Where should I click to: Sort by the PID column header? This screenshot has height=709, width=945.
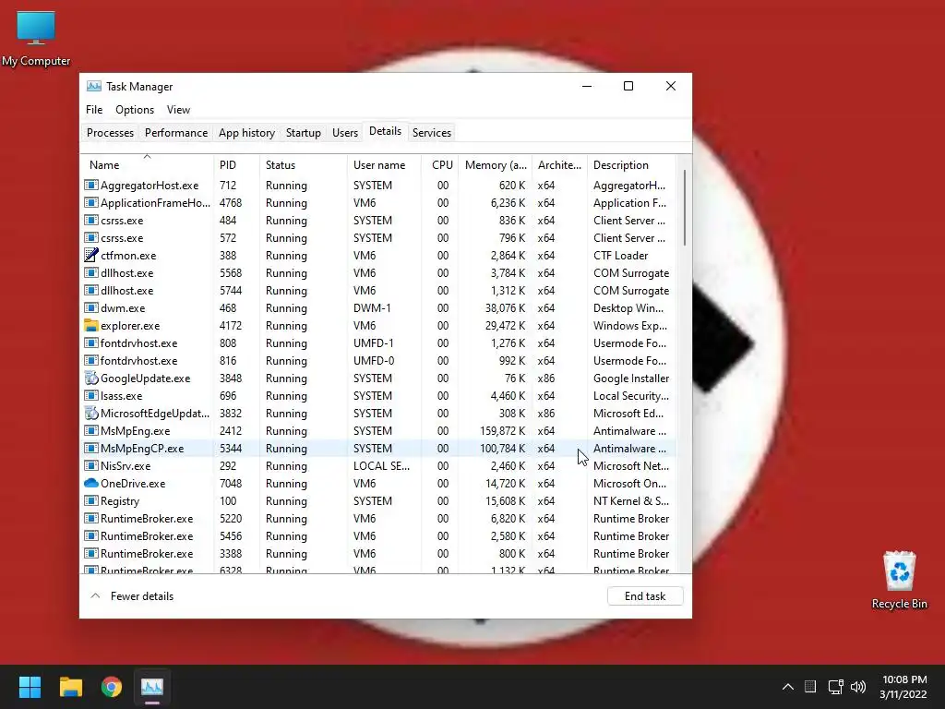pyautogui.click(x=236, y=164)
